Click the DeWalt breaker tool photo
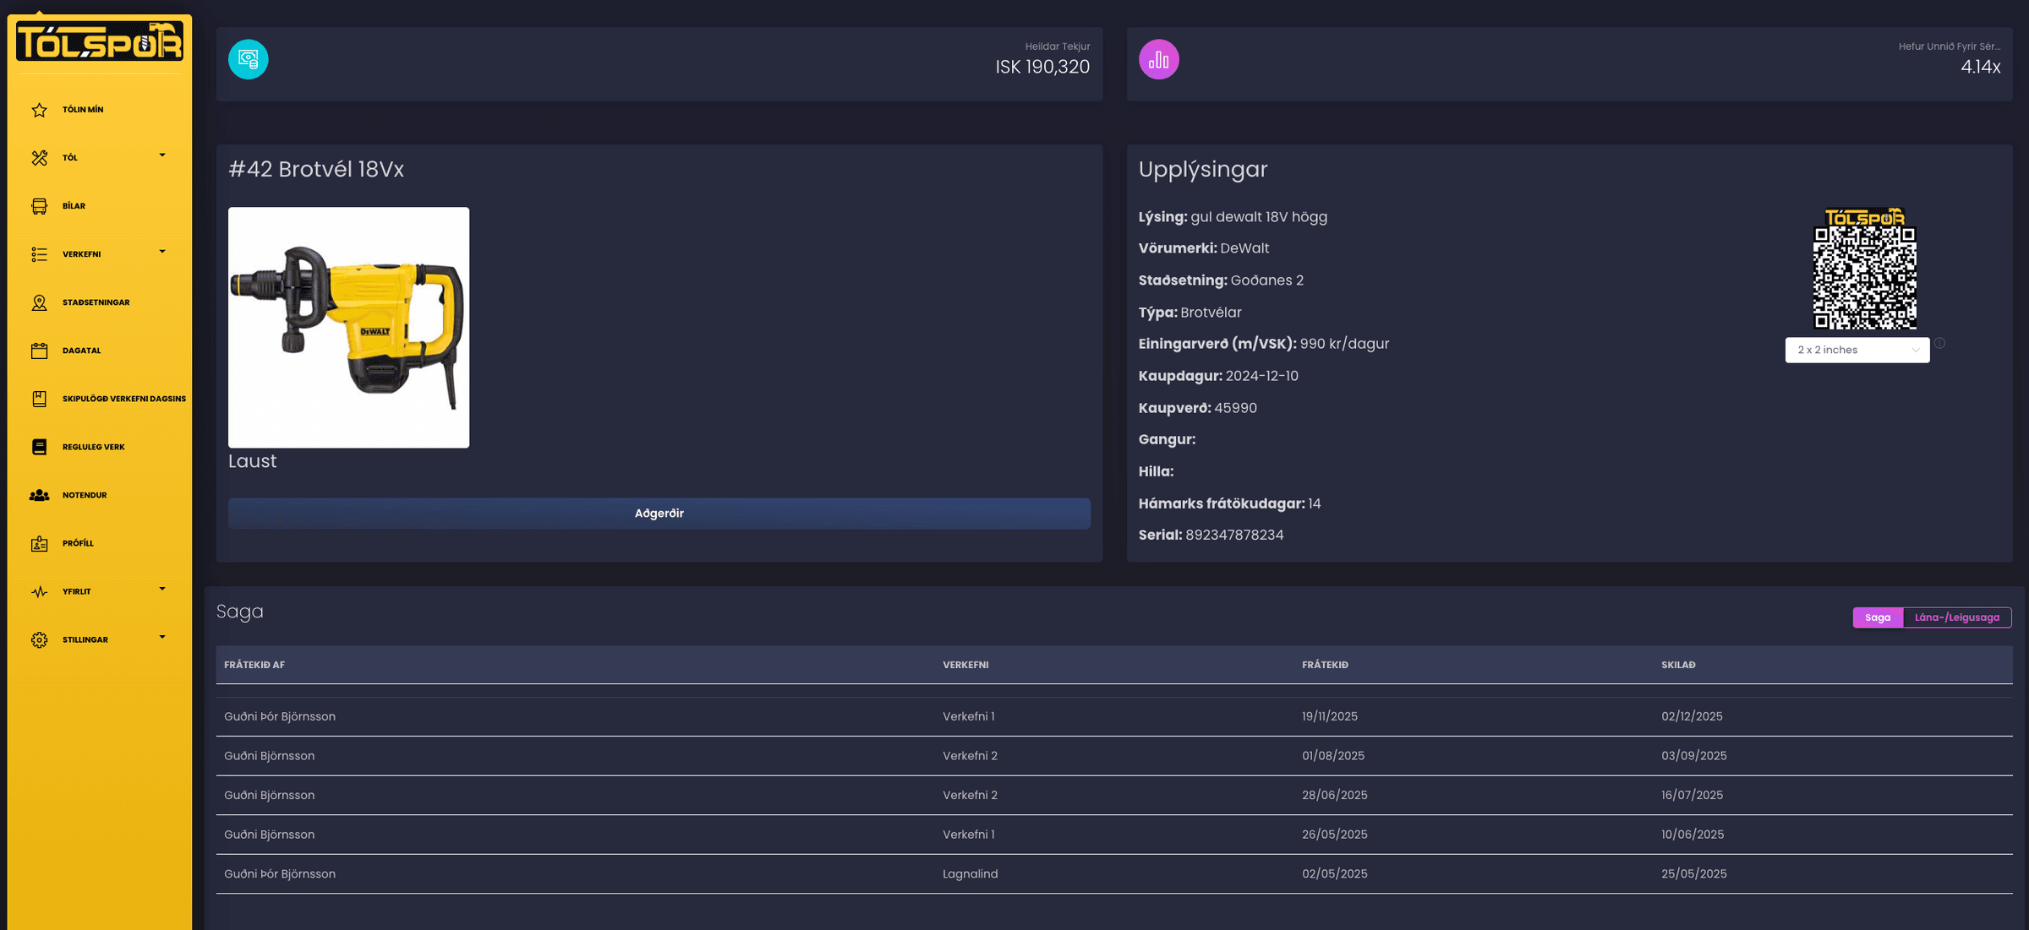Screen dimensions: 2029x930 [x=348, y=327]
